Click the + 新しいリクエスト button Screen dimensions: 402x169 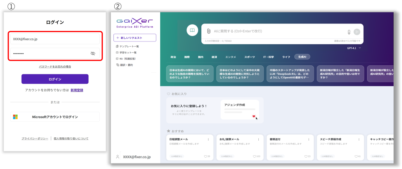point(135,38)
